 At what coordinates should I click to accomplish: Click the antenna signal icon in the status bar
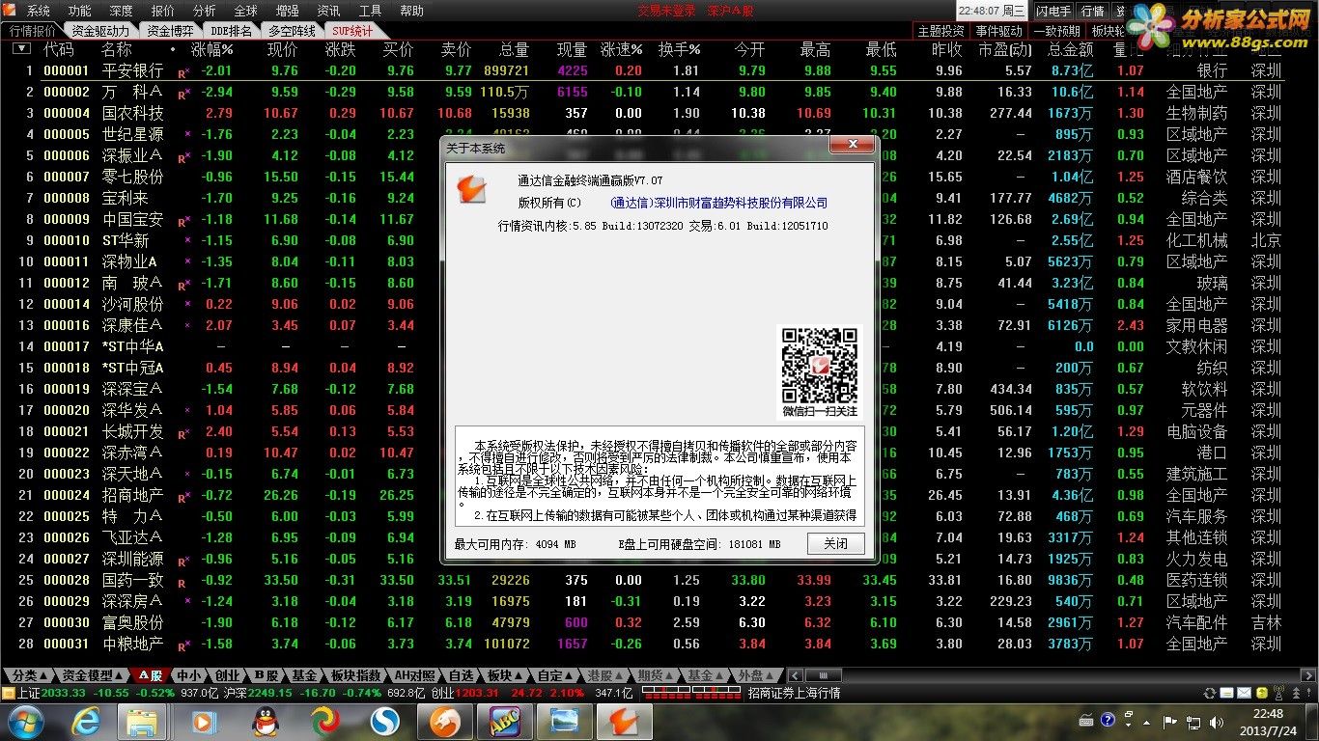click(x=1277, y=693)
